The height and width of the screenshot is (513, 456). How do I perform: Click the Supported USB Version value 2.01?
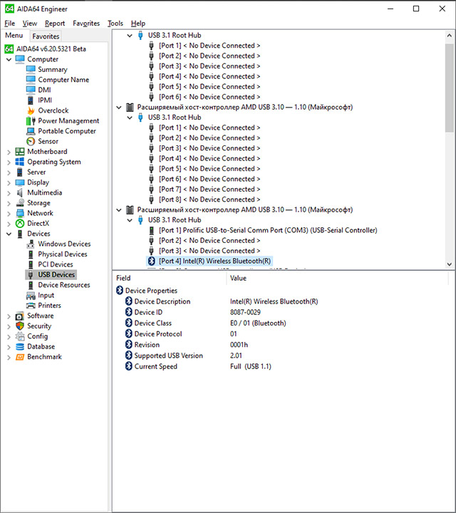click(236, 356)
